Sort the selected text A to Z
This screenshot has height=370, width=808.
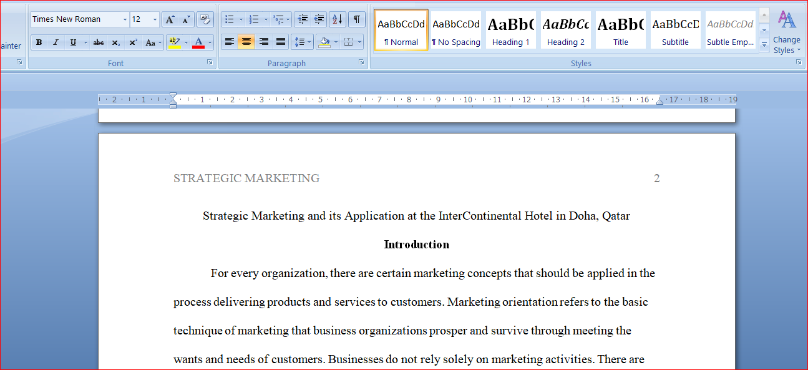(337, 19)
